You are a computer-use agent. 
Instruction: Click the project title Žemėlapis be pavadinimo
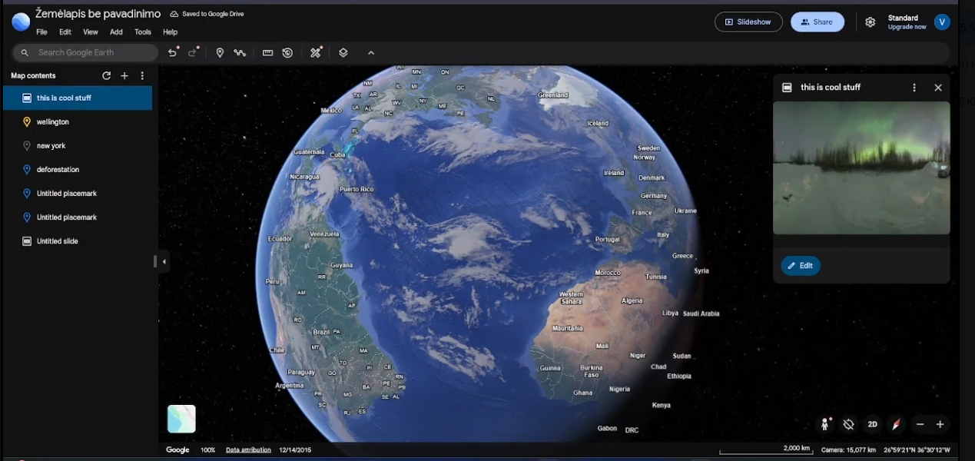pyautogui.click(x=98, y=14)
